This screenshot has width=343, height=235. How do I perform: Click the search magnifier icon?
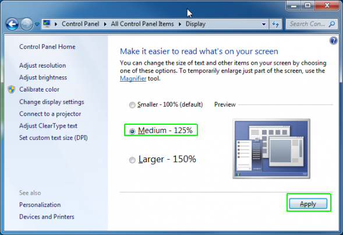[332, 24]
